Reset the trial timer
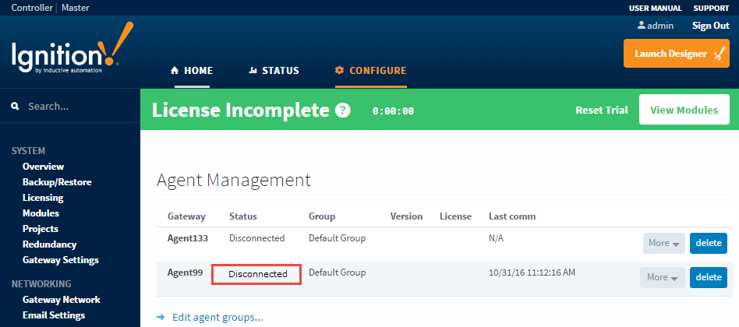The width and height of the screenshot is (739, 327). (601, 111)
